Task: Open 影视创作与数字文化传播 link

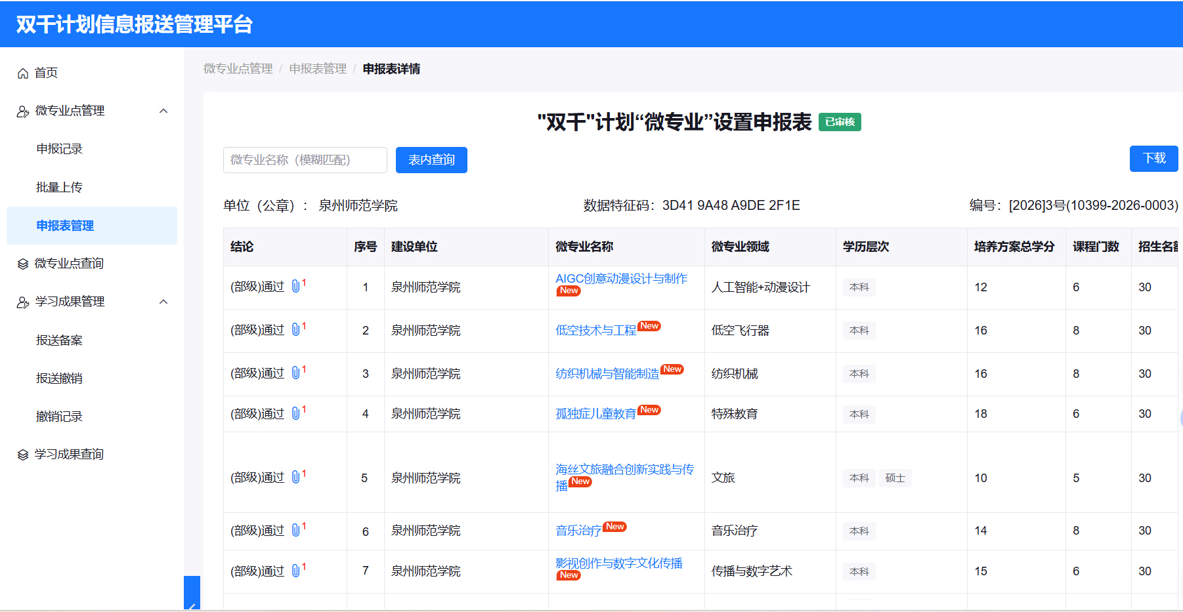Action: tap(619, 563)
